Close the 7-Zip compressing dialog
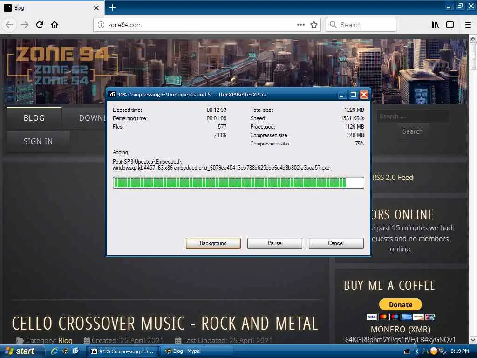Screen dimensions: 477x358 pyautogui.click(x=364, y=95)
